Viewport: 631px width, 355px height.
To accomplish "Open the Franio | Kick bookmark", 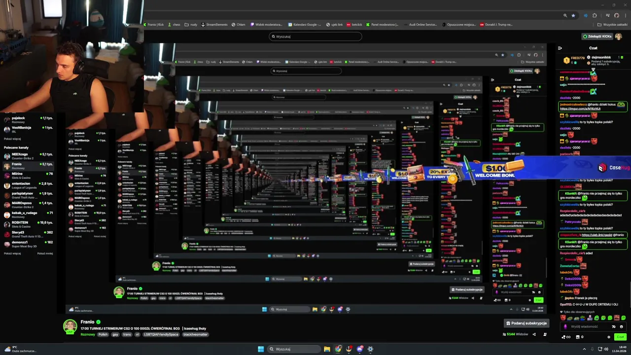I will coord(153,25).
